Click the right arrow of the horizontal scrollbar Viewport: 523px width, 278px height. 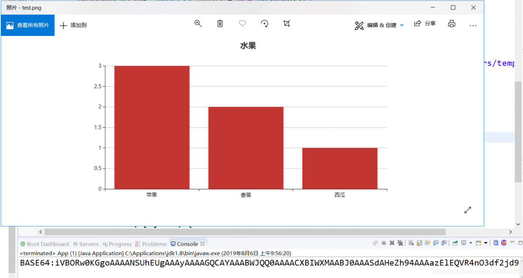(511, 232)
